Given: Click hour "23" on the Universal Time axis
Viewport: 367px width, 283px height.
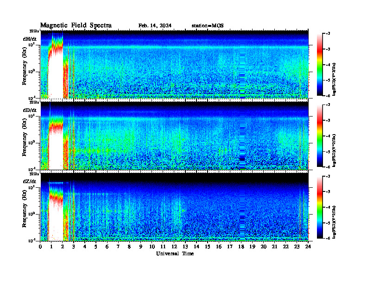Looking at the screenshot, I should tap(297, 247).
